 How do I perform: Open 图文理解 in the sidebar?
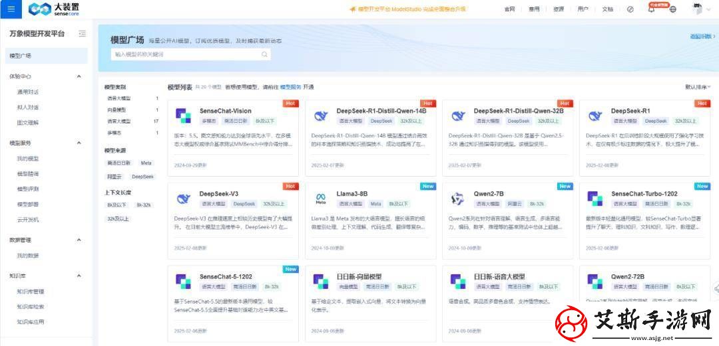pyautogui.click(x=28, y=123)
